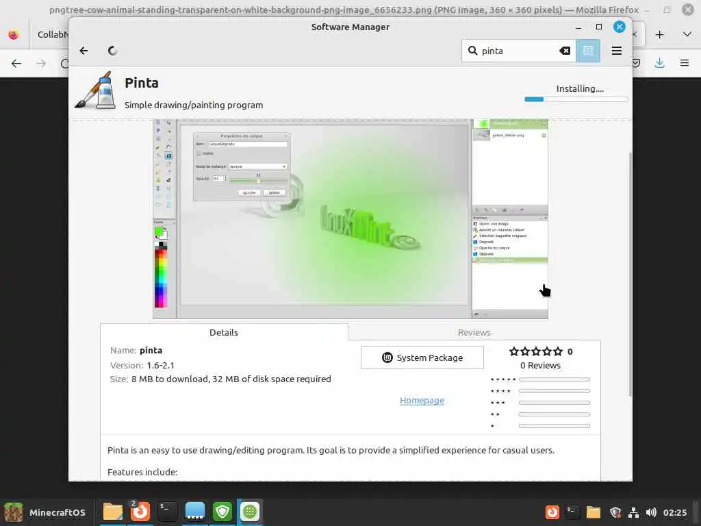Click the System Package button
This screenshot has height=526, width=701.
click(422, 358)
